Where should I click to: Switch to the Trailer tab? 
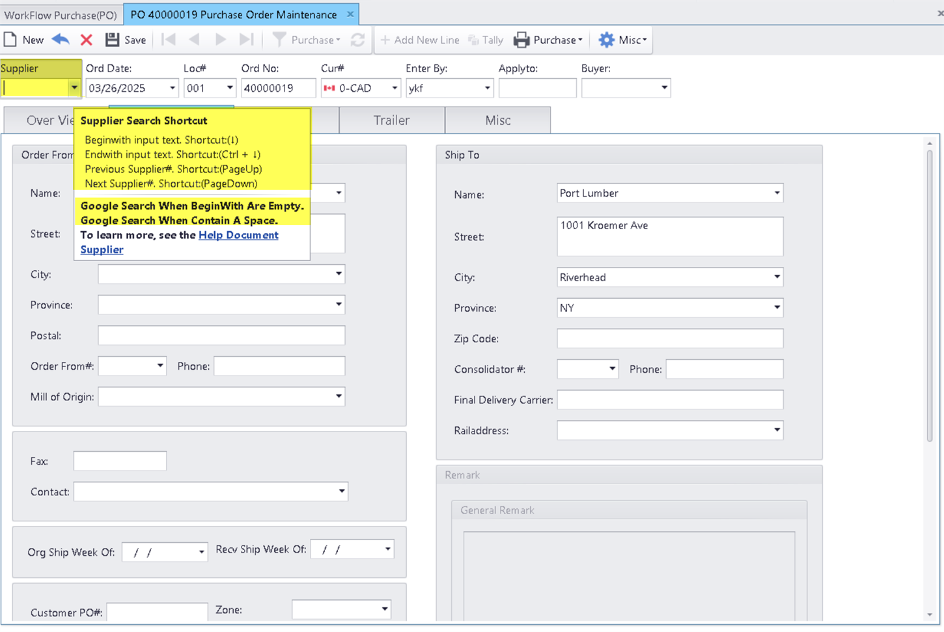391,120
